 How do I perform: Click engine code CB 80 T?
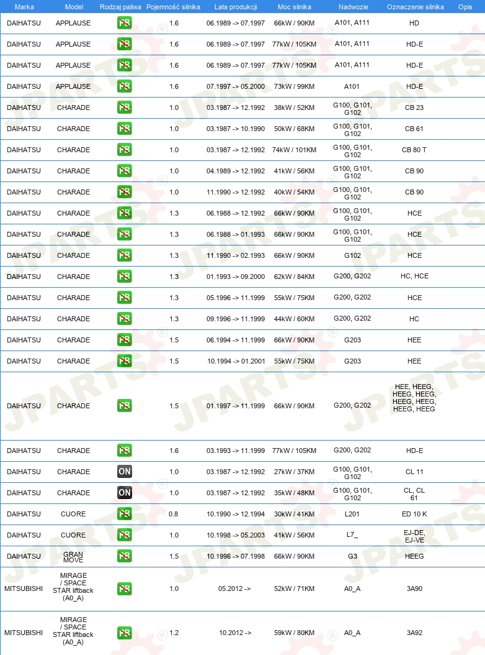coord(414,150)
